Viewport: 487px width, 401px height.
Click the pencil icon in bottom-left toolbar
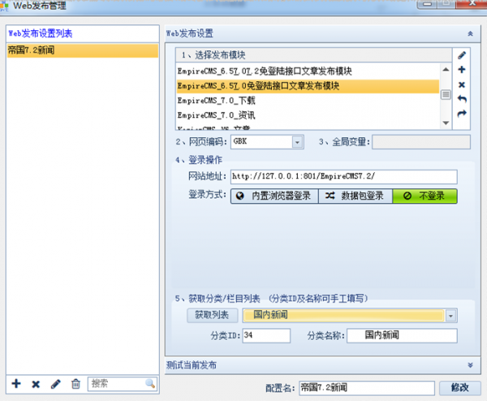point(55,383)
